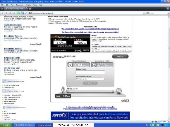Open the Configuración recomendada para eMule link
The image size is (170, 127).
90,32
